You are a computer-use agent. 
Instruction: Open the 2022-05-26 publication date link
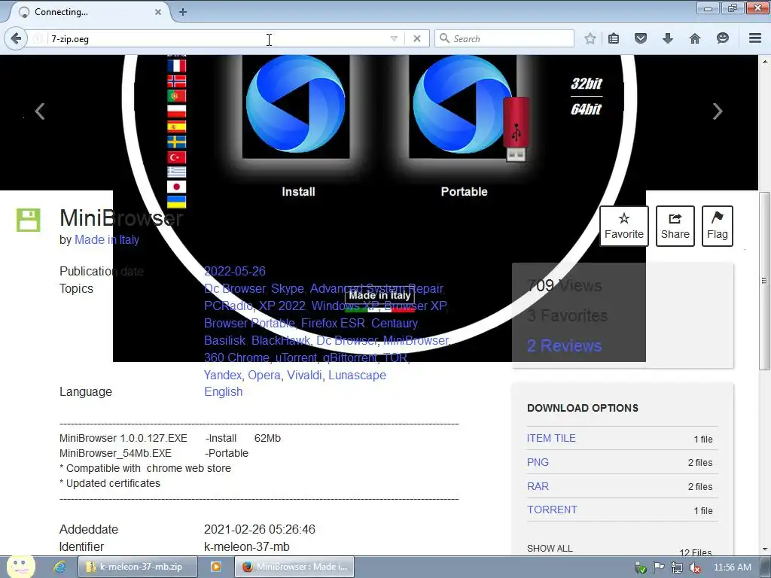click(235, 271)
